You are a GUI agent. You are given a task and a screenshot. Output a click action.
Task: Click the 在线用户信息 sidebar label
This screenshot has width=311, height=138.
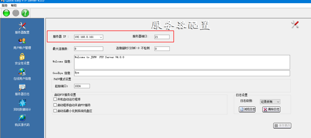(22, 78)
